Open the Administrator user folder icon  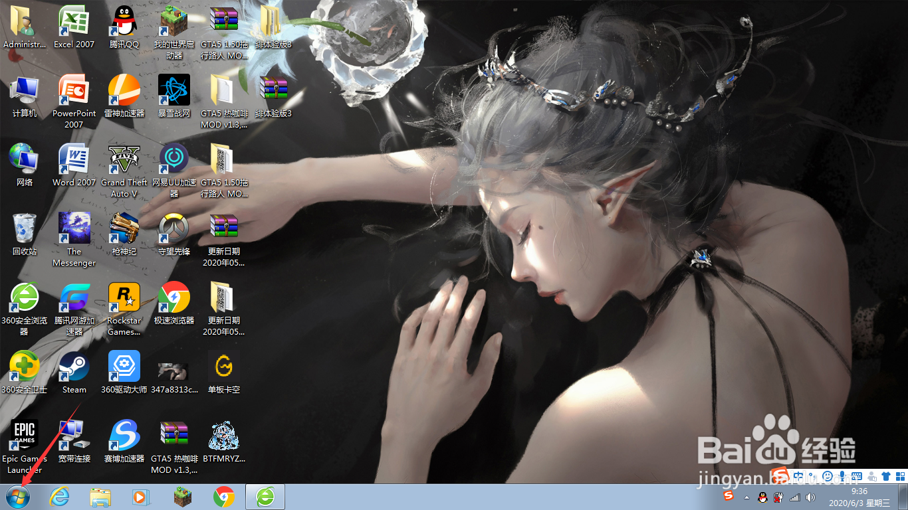(25, 20)
